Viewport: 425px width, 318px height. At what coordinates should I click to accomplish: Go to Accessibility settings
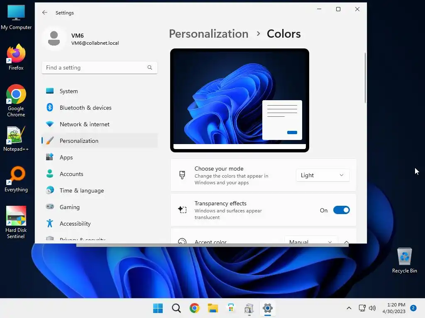point(100,224)
